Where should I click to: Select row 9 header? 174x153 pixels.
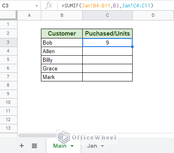pos(8,94)
